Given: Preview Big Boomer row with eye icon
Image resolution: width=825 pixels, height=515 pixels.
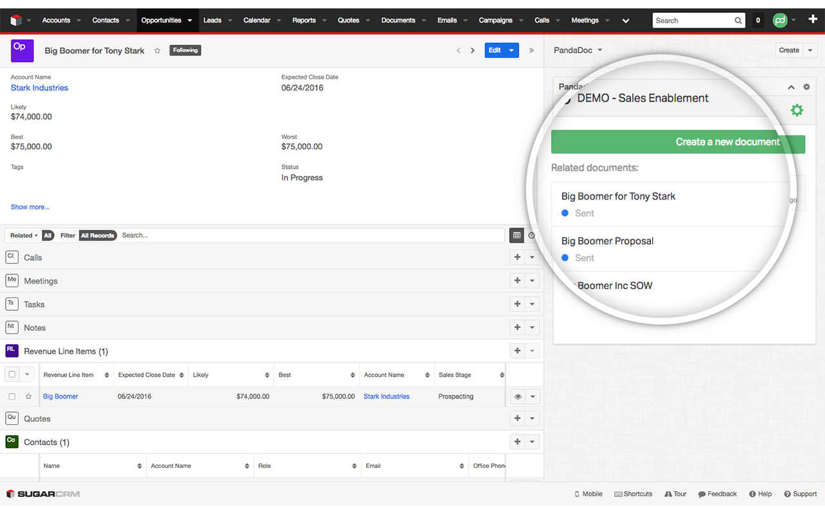Looking at the screenshot, I should [518, 397].
